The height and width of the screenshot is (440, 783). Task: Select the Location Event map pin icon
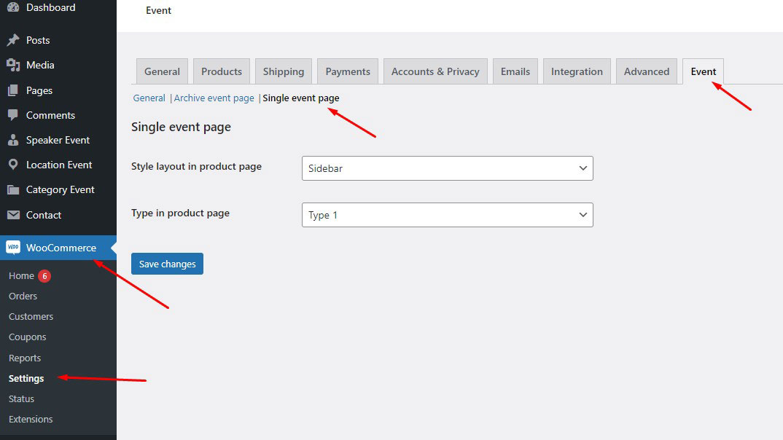click(x=12, y=165)
